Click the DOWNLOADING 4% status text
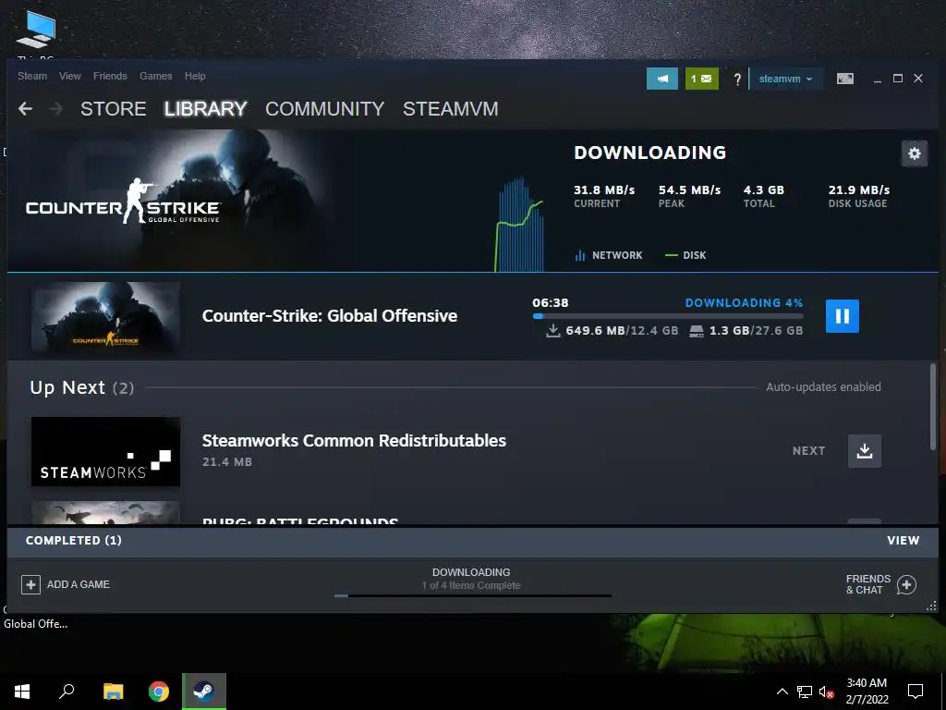Image resolution: width=946 pixels, height=710 pixels. point(744,303)
